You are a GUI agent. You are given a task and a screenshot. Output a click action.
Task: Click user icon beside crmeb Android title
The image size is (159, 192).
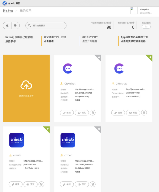tap(10, 155)
